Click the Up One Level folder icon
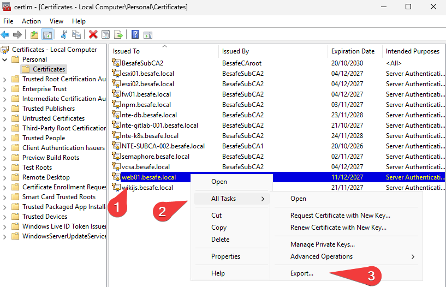The height and width of the screenshot is (287, 446). click(x=34, y=35)
